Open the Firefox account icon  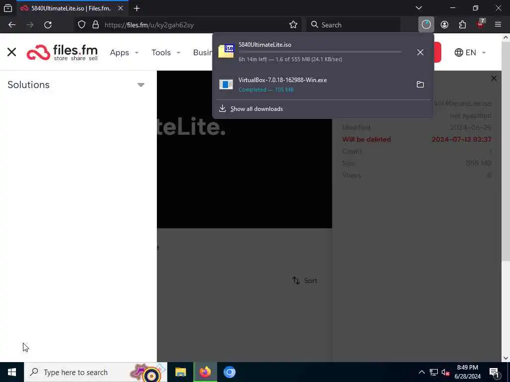pos(444,25)
